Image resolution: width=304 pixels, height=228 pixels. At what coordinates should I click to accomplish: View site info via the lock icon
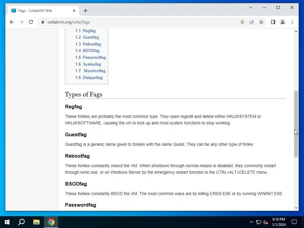tap(43, 22)
